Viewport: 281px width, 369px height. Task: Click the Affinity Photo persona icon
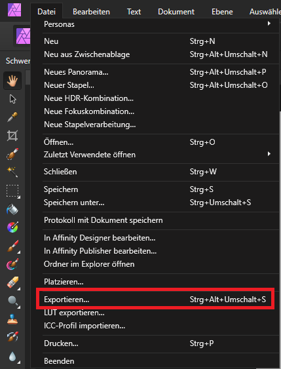click(x=23, y=36)
